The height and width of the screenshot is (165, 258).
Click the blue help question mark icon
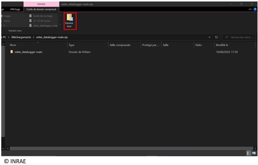255,10
